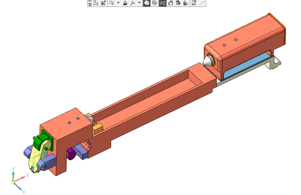Toggle the shaded solid cube display mode

[147, 3]
